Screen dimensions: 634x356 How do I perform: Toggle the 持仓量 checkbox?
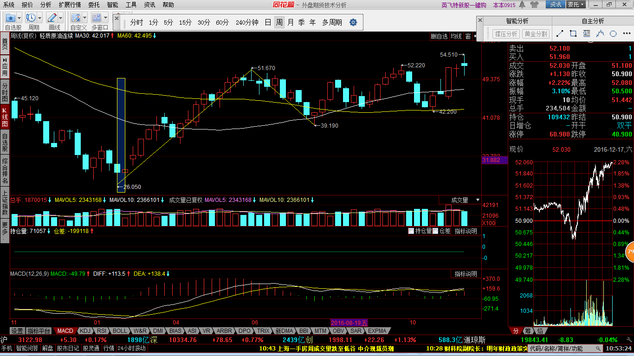pos(411,231)
